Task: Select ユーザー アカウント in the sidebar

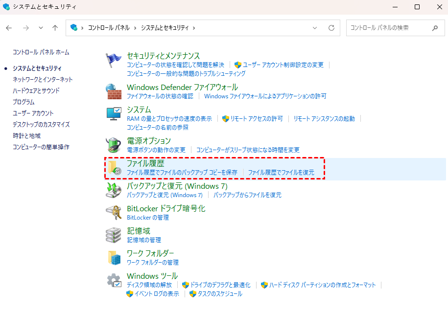Action: pos(33,113)
